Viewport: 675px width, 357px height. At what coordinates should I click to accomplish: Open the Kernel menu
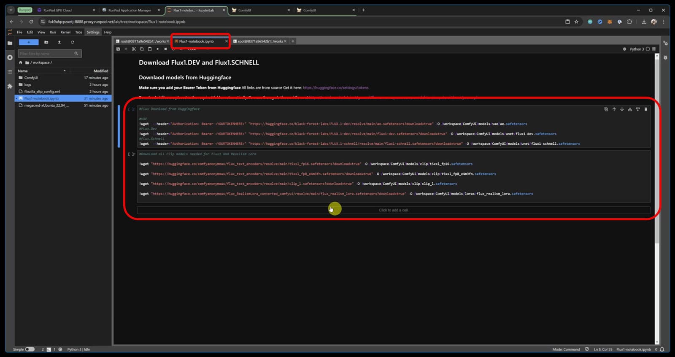pyautogui.click(x=65, y=32)
